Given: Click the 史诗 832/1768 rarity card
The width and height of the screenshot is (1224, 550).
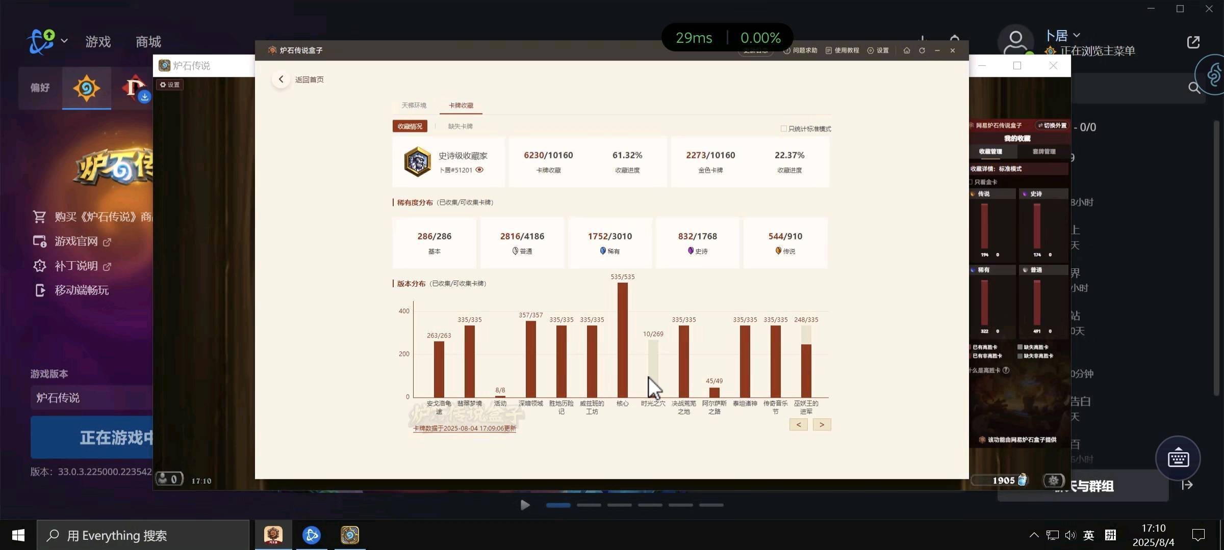Looking at the screenshot, I should (698, 243).
